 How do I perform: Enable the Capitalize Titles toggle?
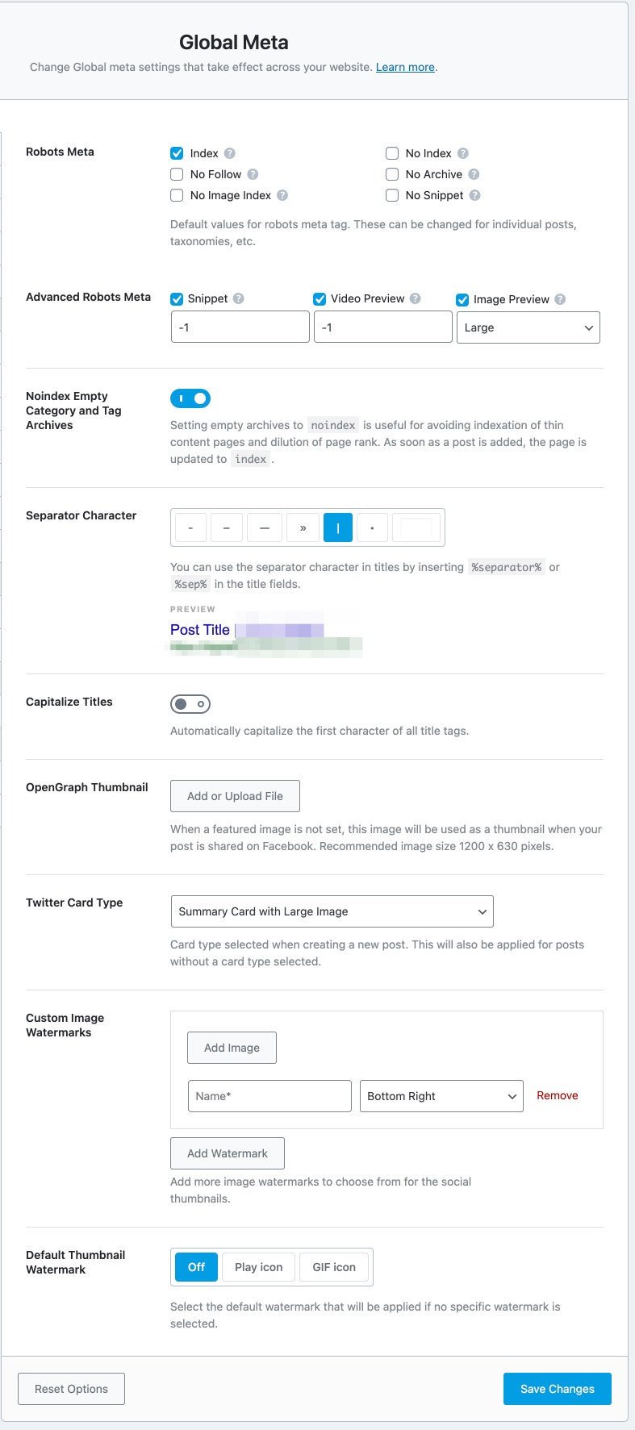coord(190,704)
